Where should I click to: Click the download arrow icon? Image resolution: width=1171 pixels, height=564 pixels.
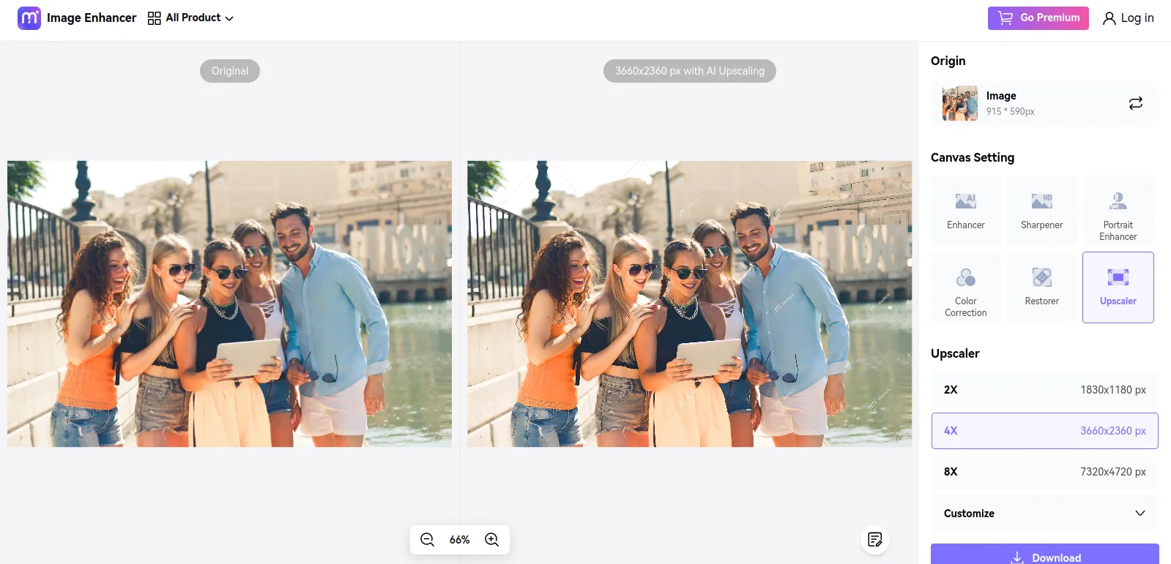(x=1017, y=557)
